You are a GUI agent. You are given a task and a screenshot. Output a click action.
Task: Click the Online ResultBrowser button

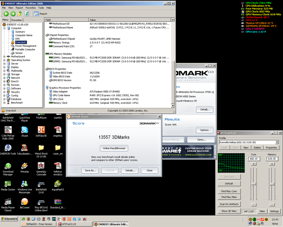pos(114,148)
